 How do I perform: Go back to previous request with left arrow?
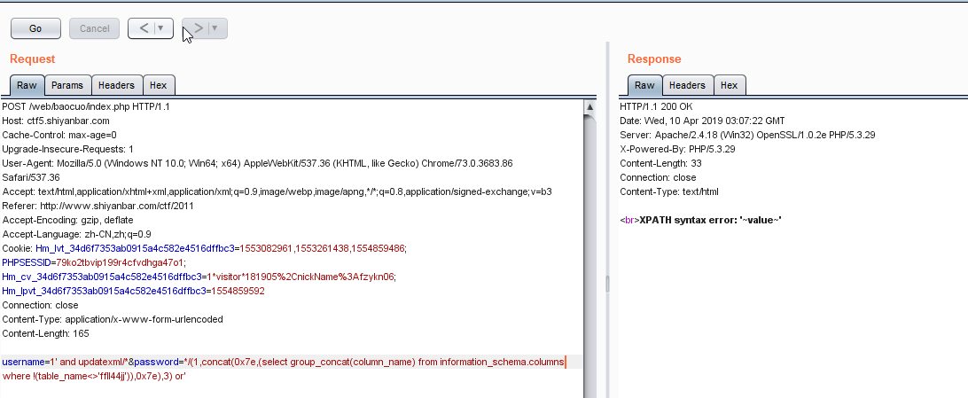[x=144, y=27]
